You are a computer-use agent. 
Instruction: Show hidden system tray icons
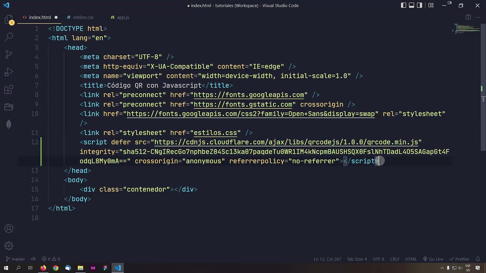442,268
